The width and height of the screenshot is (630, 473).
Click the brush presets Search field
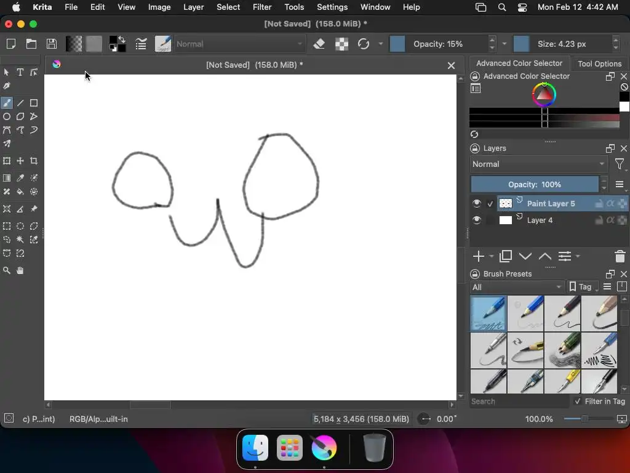(519, 401)
